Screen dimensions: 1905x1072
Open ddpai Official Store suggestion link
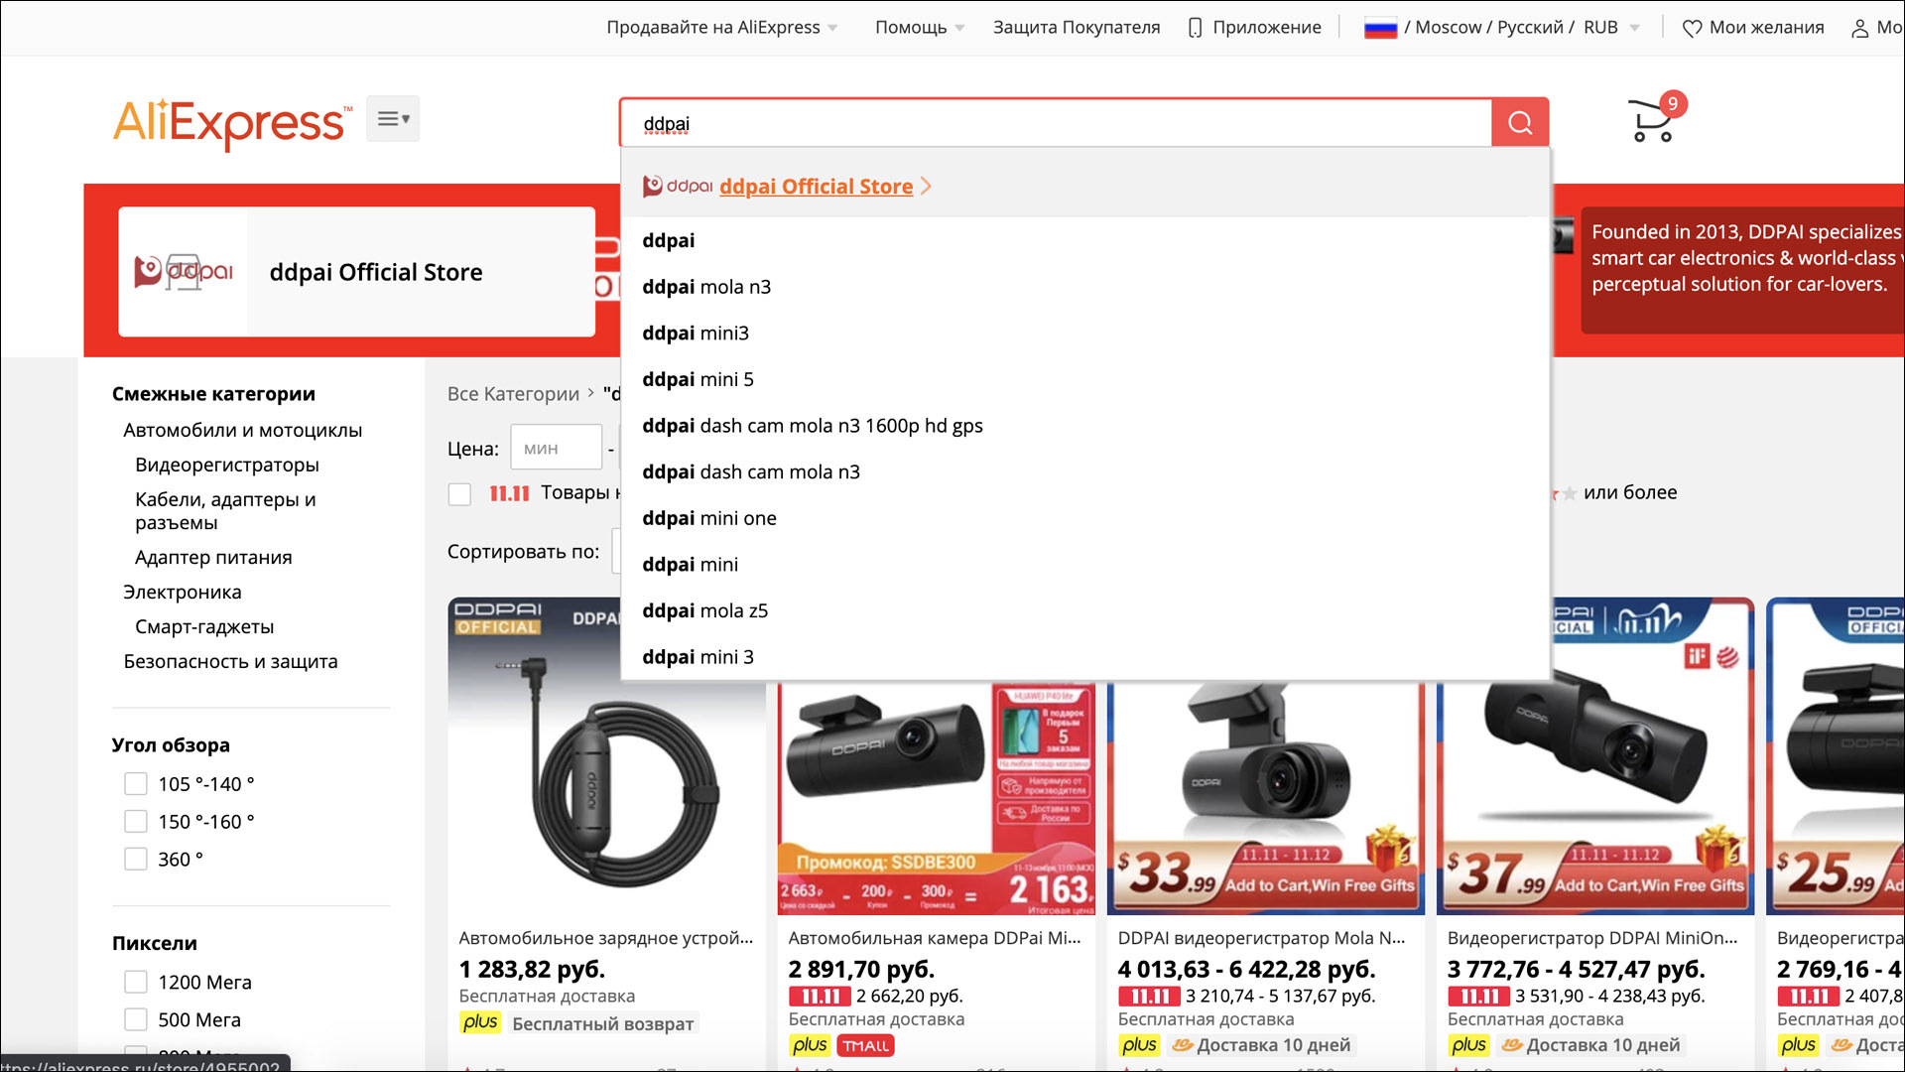tap(816, 186)
